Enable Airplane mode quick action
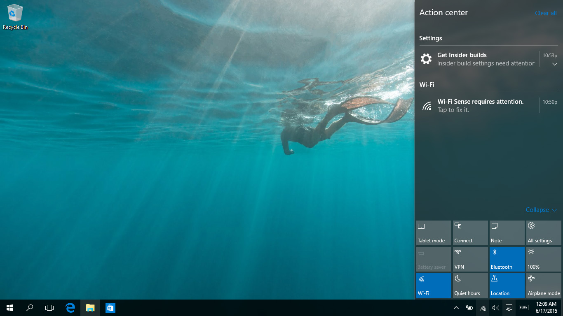The height and width of the screenshot is (316, 563). [x=544, y=286]
